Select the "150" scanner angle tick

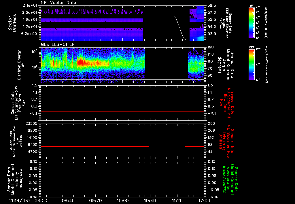coord(211,54)
